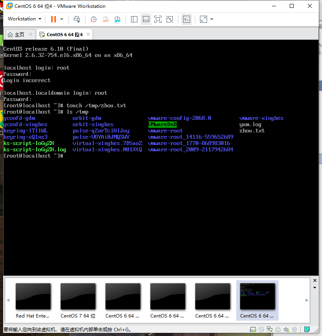This screenshot has height=336, width=322.
Task: Toggle the thumbnail bar view
Action: (x=146, y=19)
